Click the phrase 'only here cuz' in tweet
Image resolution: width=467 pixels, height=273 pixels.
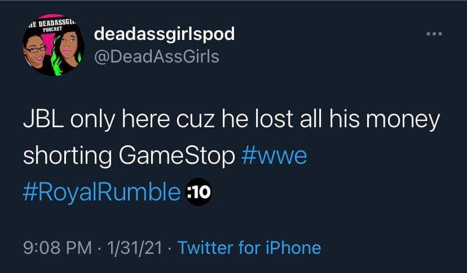142,119
